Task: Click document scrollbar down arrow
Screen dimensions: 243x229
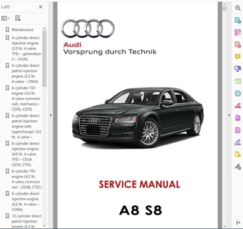Action: pyautogui.click(x=224, y=226)
